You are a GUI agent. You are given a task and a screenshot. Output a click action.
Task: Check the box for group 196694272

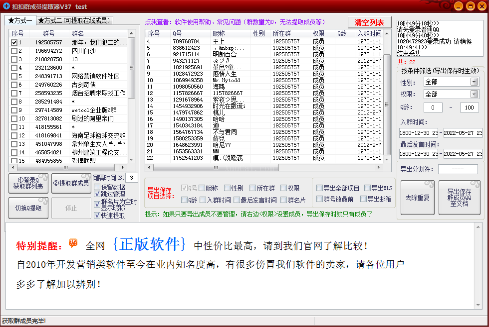[x=14, y=51]
